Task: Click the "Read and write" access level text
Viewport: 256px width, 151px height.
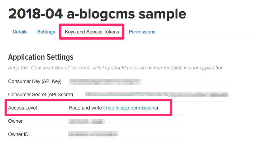Action: 85,108
